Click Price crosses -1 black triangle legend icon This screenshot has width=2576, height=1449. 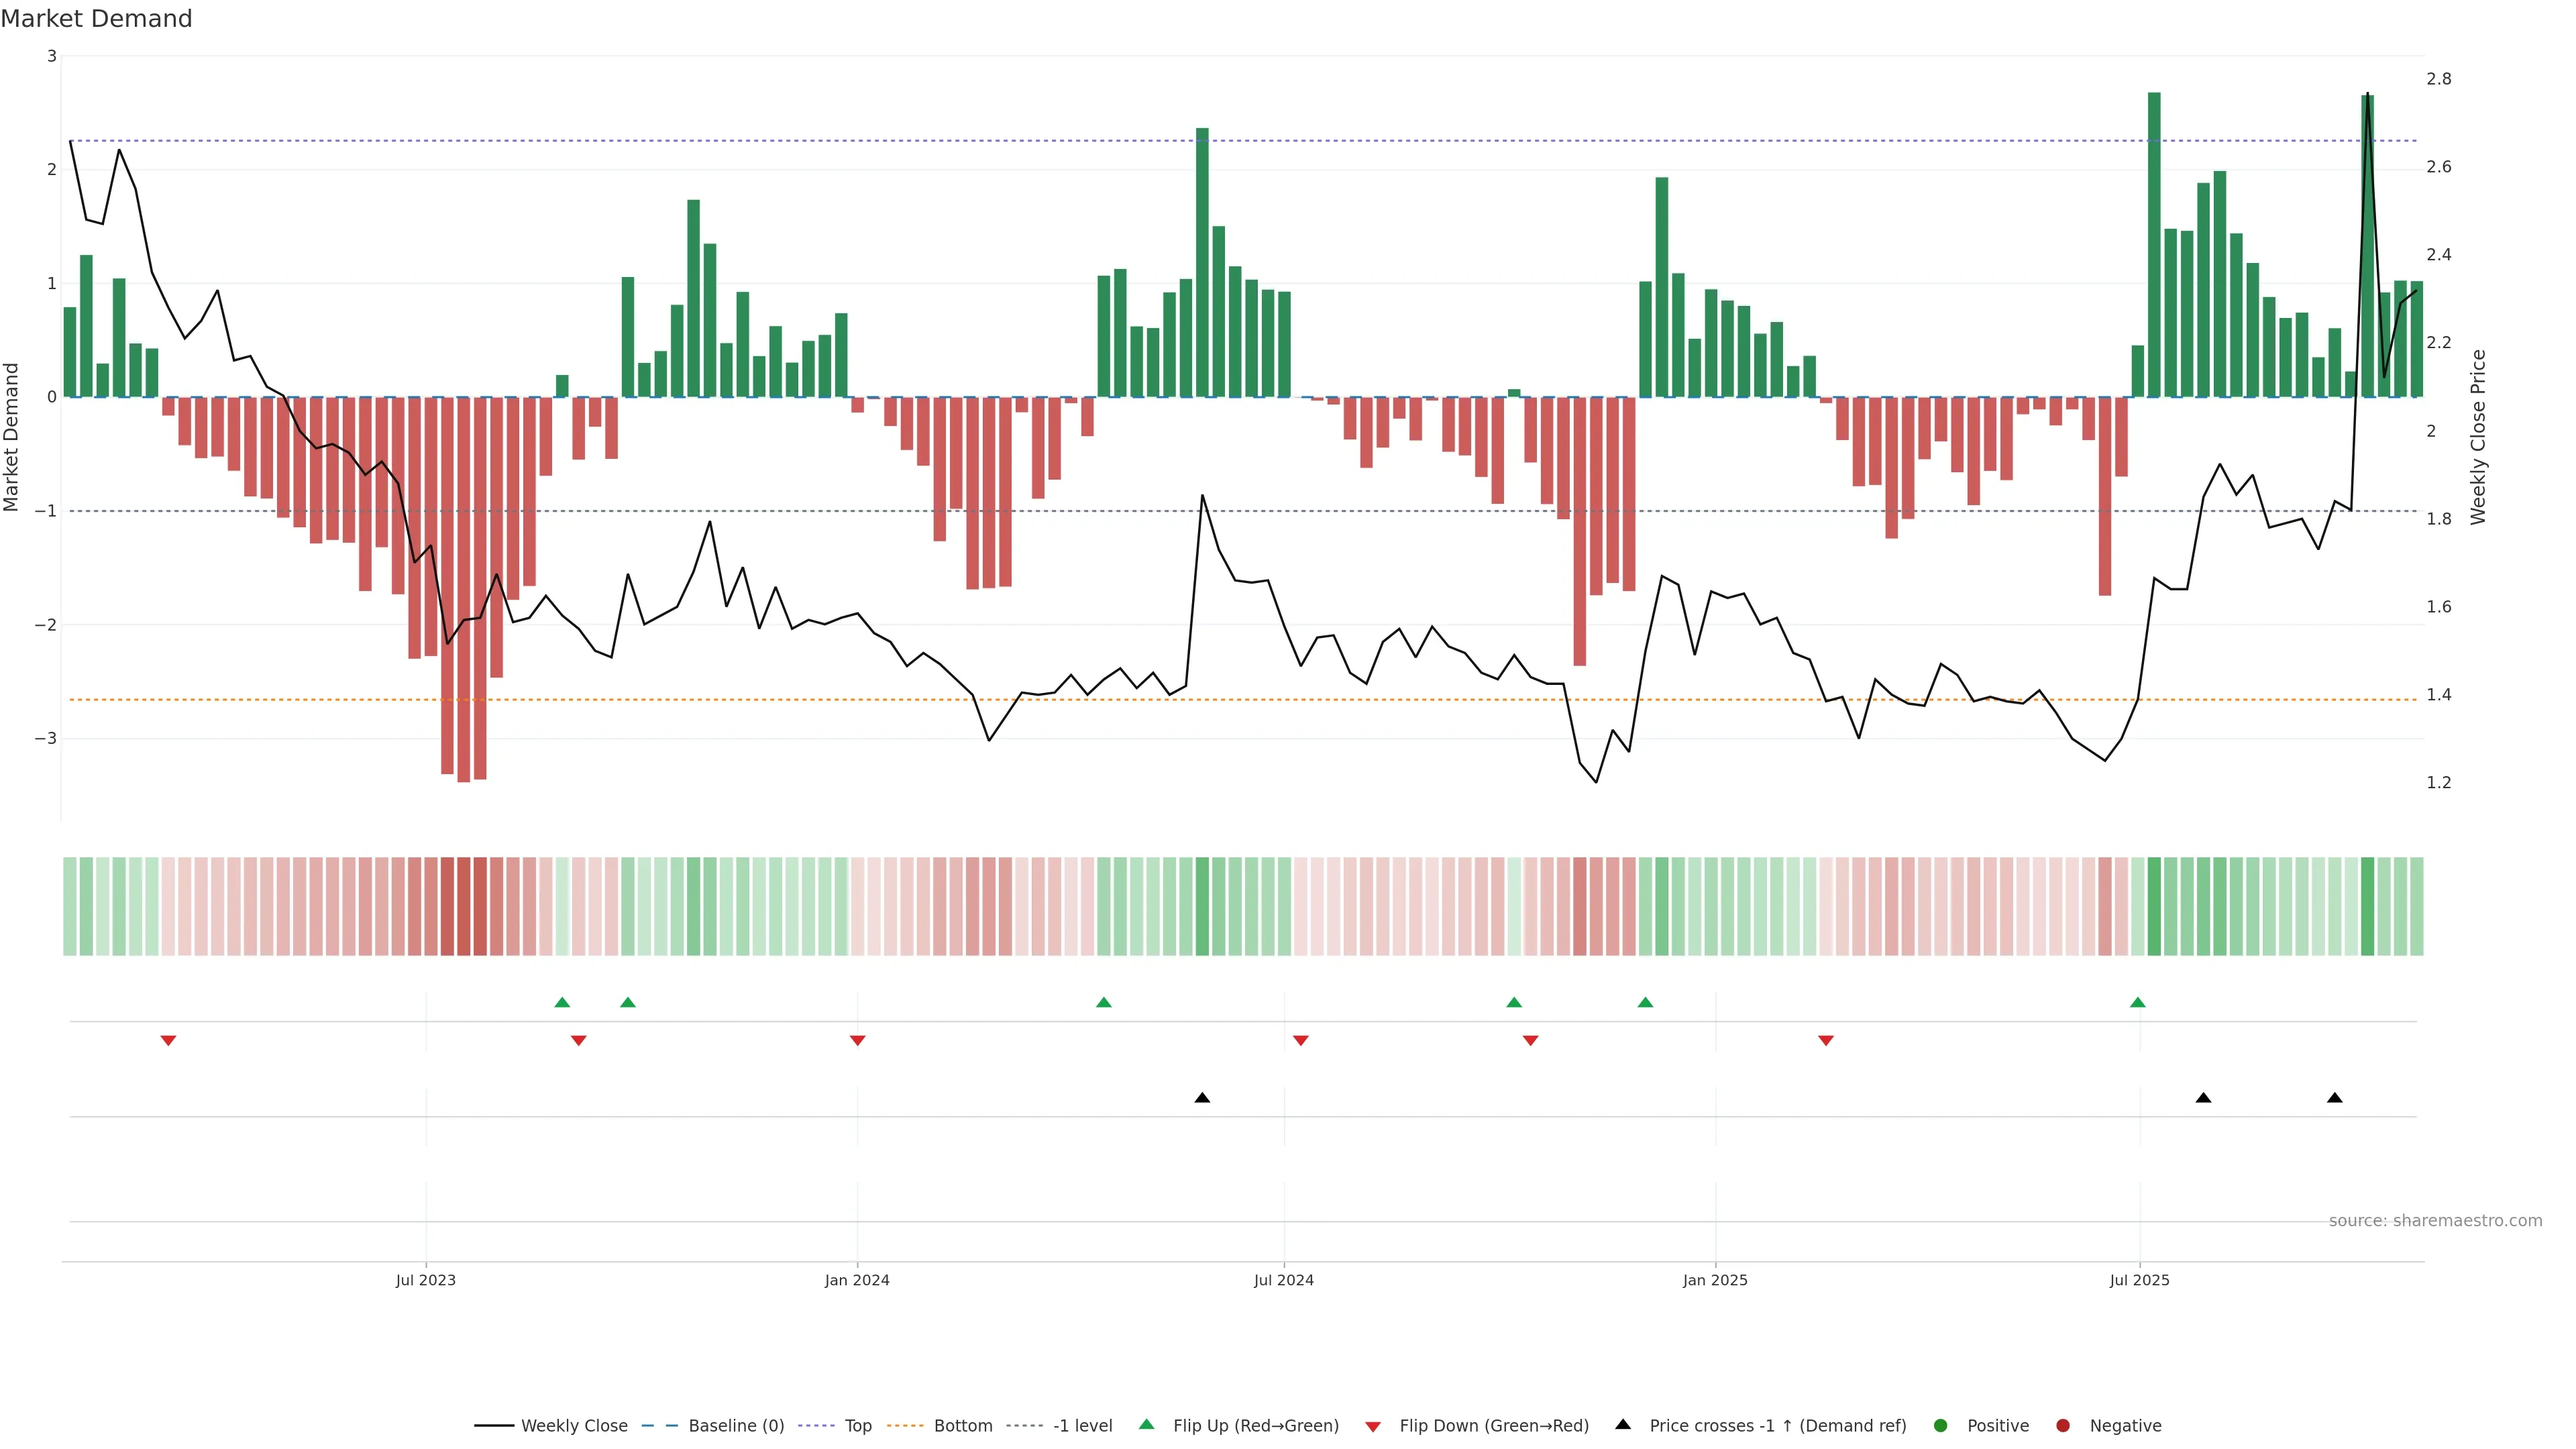click(x=1623, y=1425)
